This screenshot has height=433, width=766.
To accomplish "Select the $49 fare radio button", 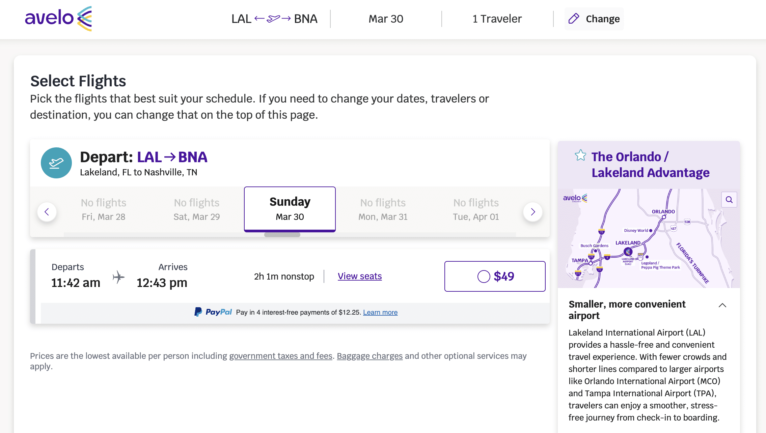I will pyautogui.click(x=484, y=277).
